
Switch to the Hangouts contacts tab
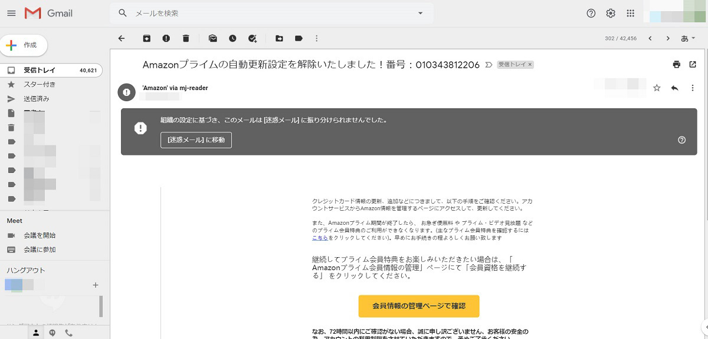coord(36,333)
